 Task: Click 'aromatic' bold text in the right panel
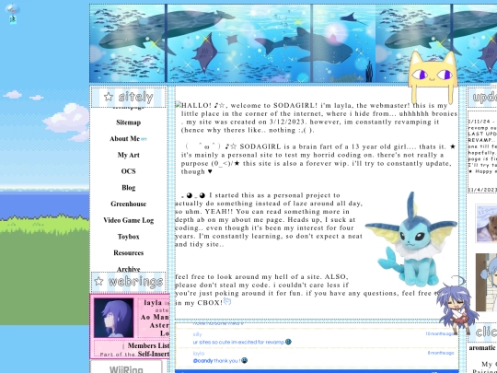[482, 348]
